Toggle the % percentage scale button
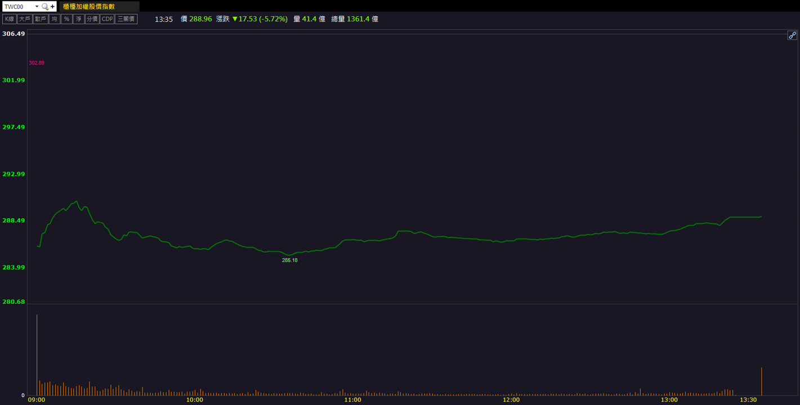 tap(66, 19)
